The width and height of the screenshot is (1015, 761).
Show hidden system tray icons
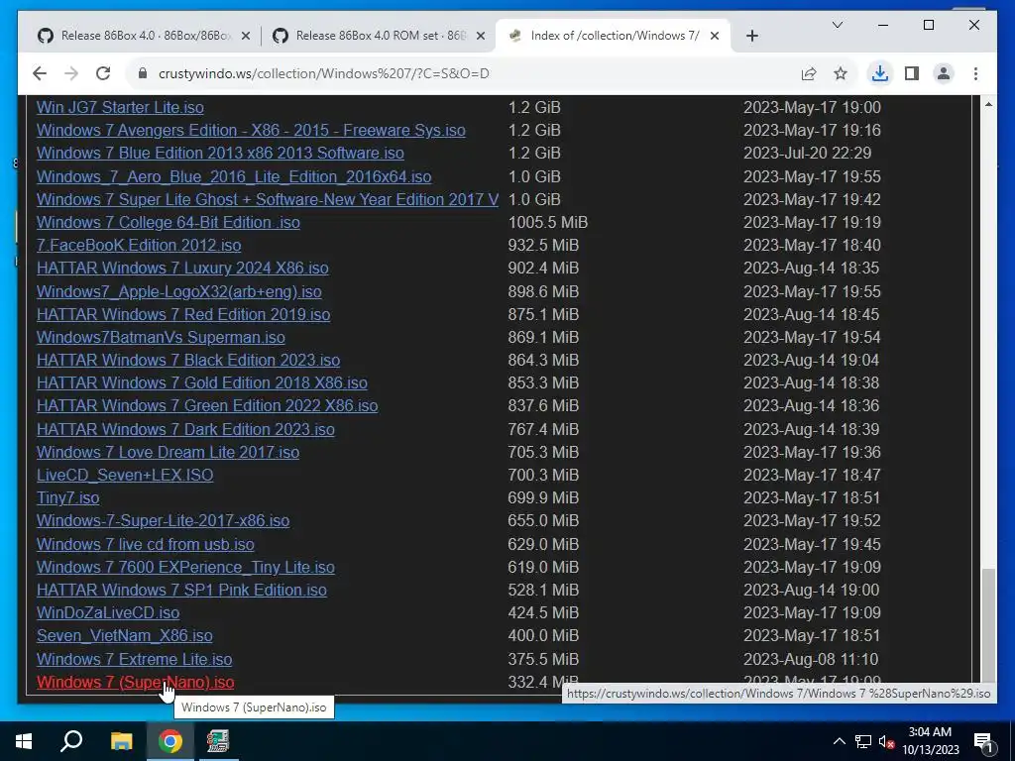click(839, 741)
